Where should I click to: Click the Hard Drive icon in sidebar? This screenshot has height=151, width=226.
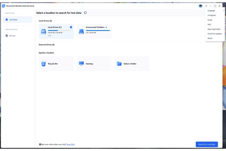(x=6, y=20)
